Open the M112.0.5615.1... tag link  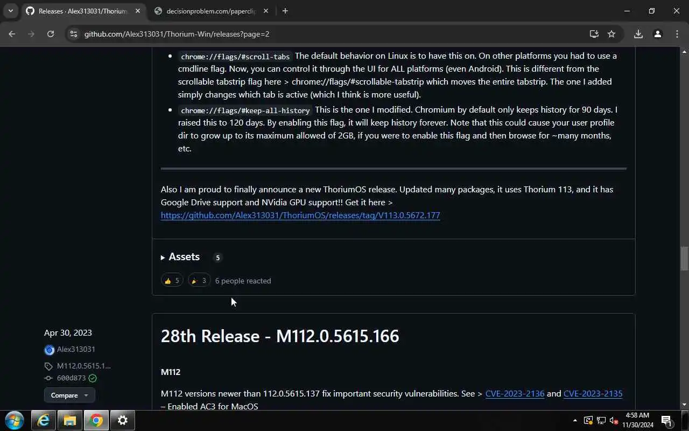tap(83, 366)
